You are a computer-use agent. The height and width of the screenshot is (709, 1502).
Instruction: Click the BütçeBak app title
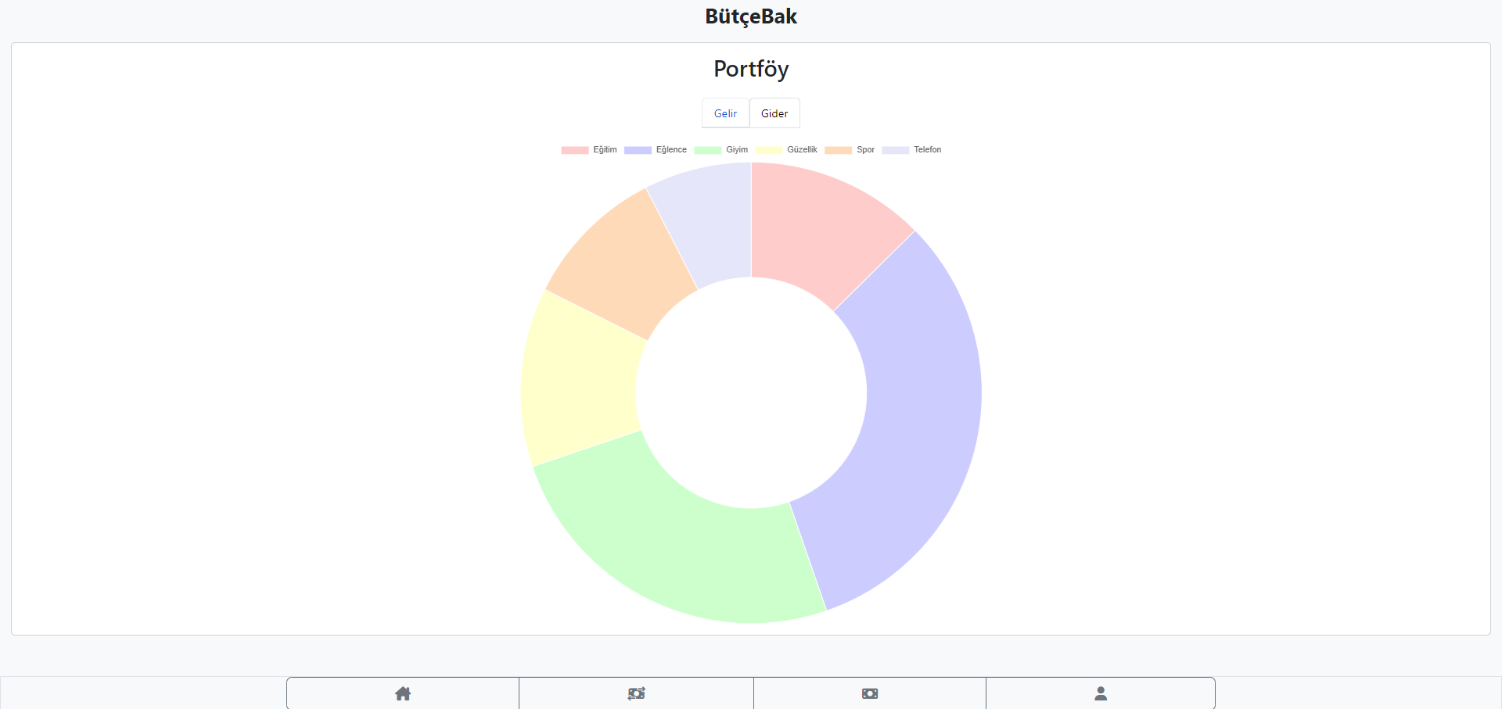[x=751, y=16]
